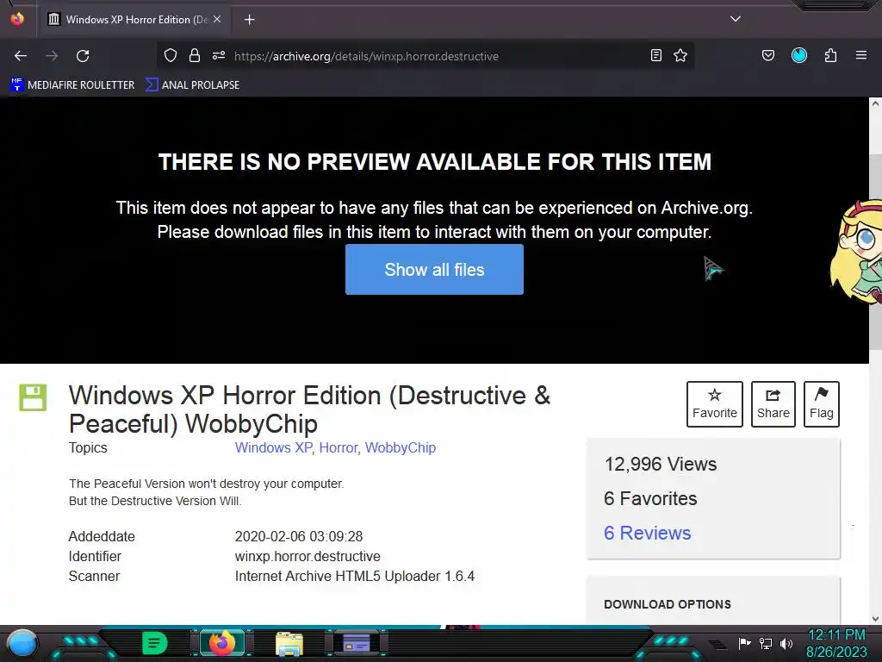Open the blue circular extension icon
This screenshot has height=662, width=882.
pyautogui.click(x=799, y=55)
